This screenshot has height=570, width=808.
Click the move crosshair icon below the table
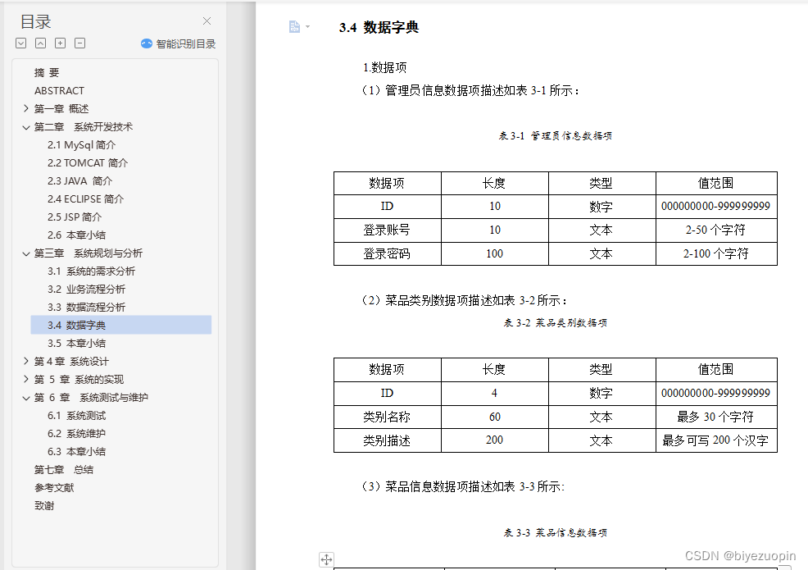point(326,559)
